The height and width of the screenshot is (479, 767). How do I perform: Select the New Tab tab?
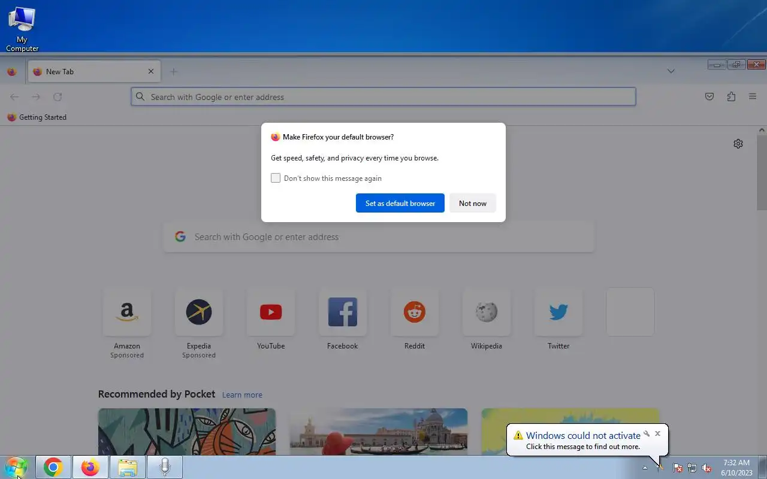(x=93, y=71)
